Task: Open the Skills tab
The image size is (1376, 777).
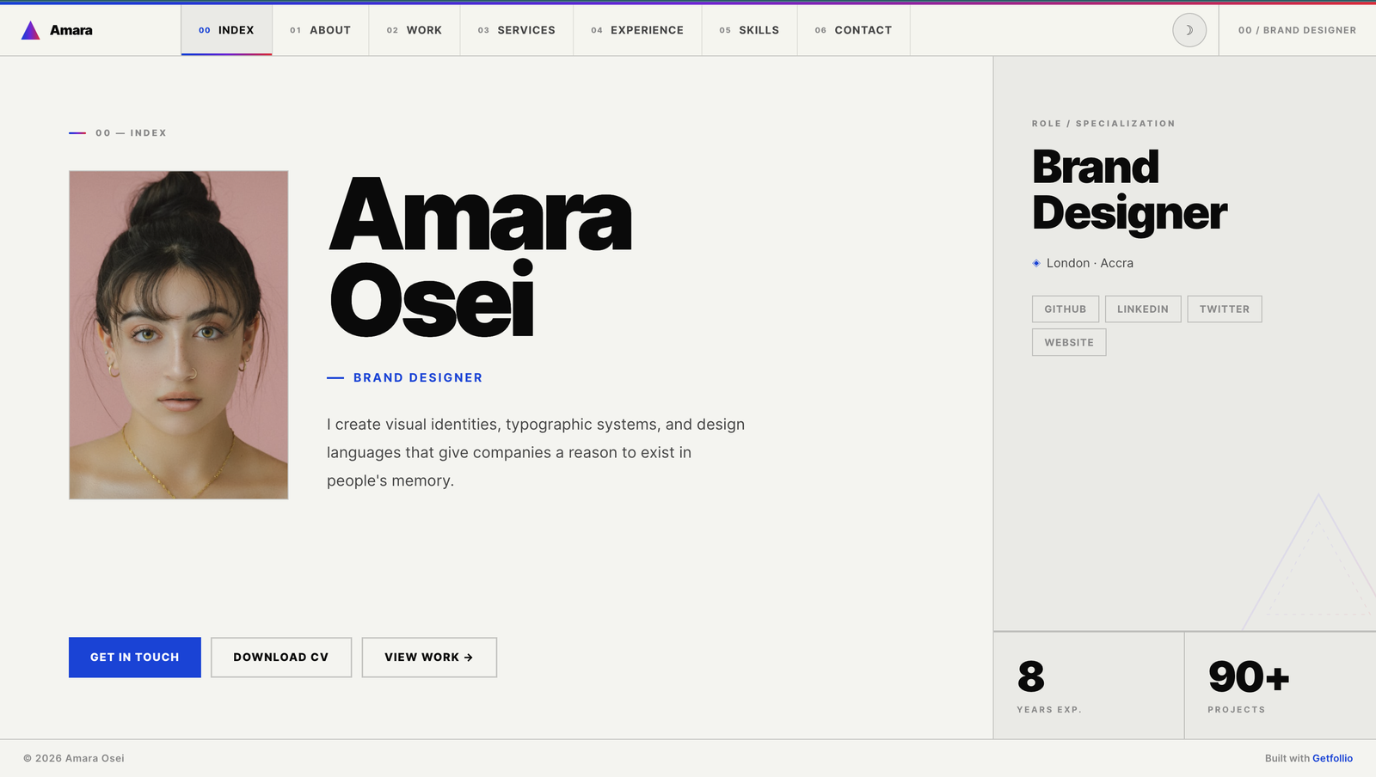Action: point(749,30)
